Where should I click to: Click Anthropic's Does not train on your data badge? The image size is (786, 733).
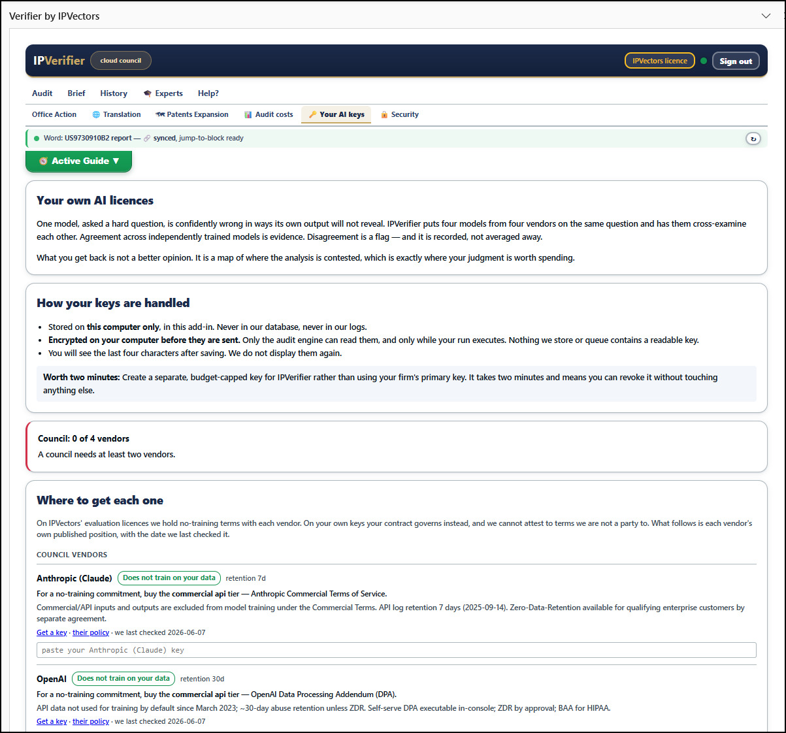(169, 578)
